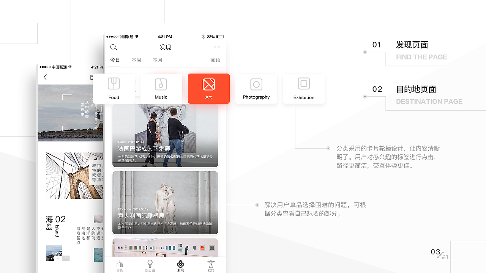The width and height of the screenshot is (486, 273).
Task: Select the Music category card
Action: coord(161,89)
